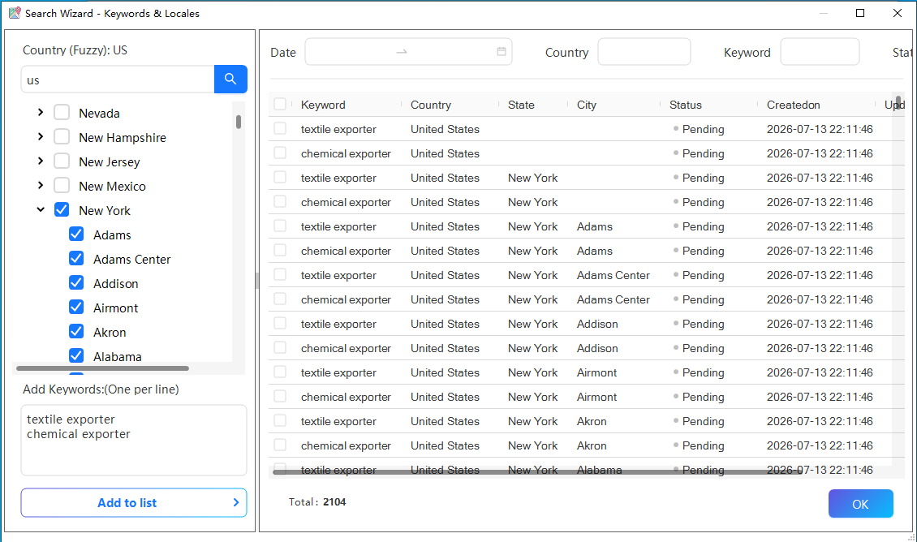Viewport: 917px width, 542px height.
Task: Uncheck the Addison checkbox
Action: [x=76, y=283]
